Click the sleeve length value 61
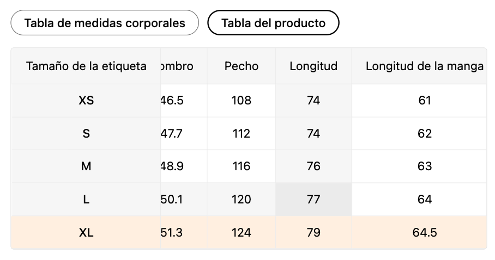The image size is (495, 260). (424, 100)
